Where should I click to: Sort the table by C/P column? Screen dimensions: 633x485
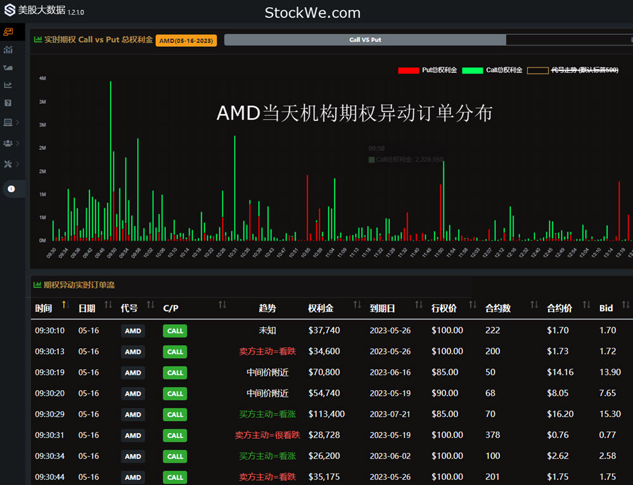tap(222, 305)
